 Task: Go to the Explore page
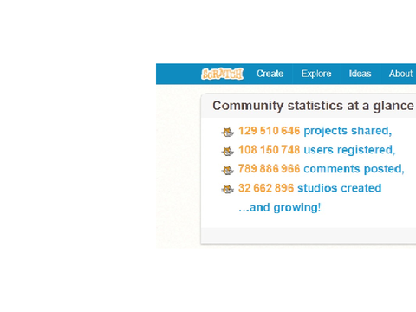316,74
